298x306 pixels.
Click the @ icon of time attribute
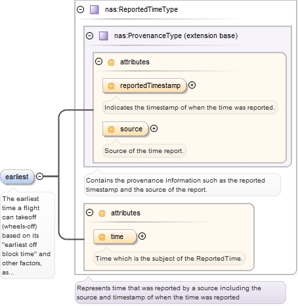pyautogui.click(x=102, y=236)
